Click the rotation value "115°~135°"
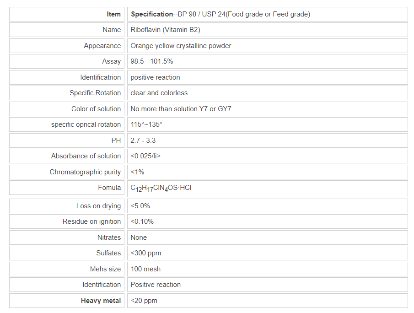Viewport: 414px width, 313px height. pos(146,124)
